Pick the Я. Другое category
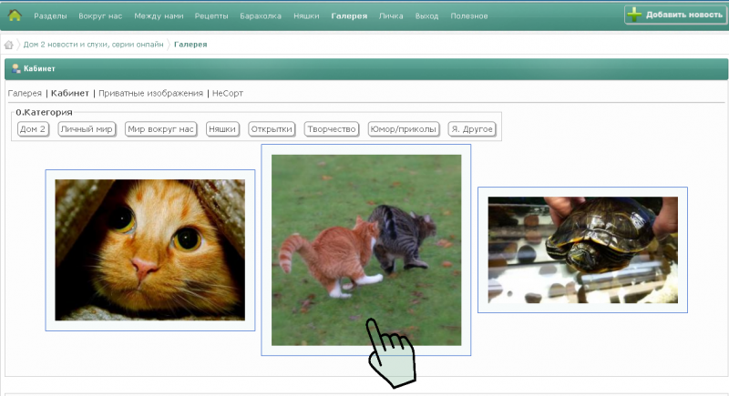Screen dimensions: 729x396 pos(472,129)
